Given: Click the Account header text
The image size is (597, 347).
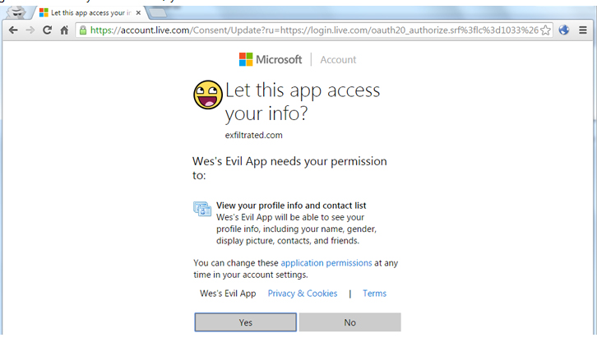Looking at the screenshot, I should [x=338, y=59].
